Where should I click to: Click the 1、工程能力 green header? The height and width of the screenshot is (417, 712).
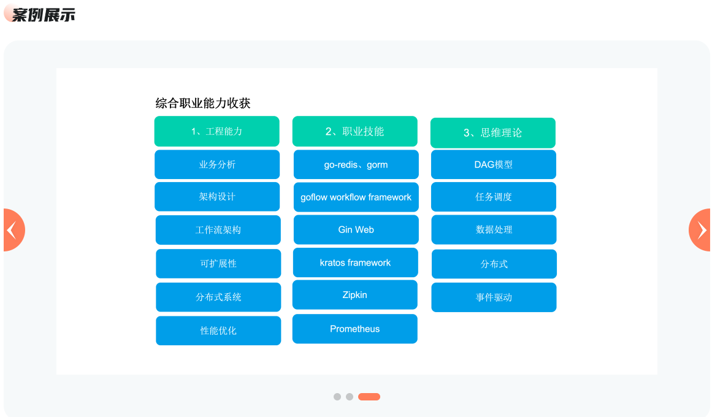point(216,131)
